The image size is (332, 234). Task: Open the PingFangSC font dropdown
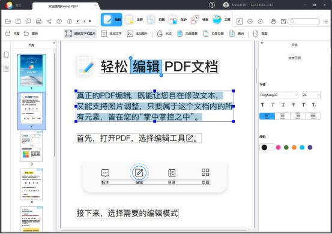pos(279,95)
